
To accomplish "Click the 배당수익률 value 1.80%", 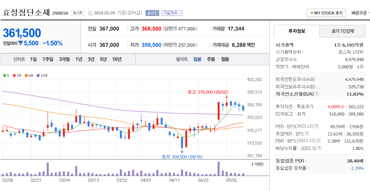I will click(358, 148).
